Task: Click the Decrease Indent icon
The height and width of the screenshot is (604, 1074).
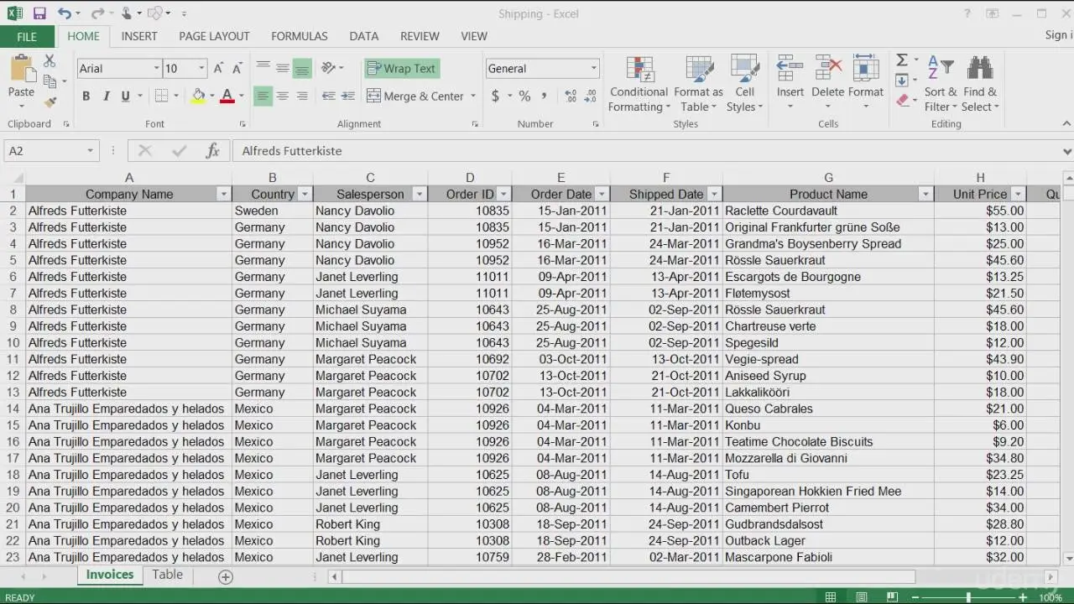Action: coord(329,96)
